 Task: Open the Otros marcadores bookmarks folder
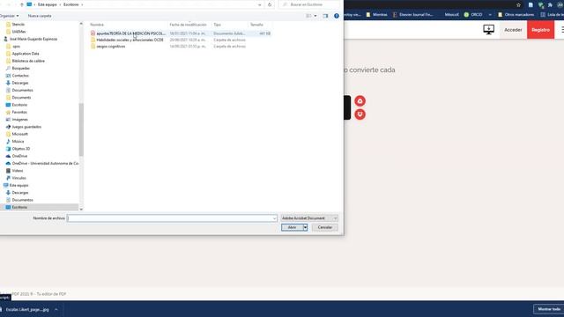516,15
